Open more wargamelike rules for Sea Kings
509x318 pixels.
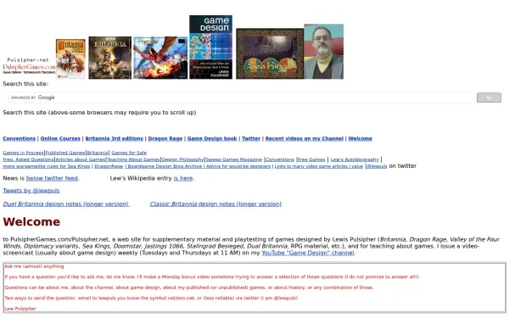pyautogui.click(x=47, y=166)
